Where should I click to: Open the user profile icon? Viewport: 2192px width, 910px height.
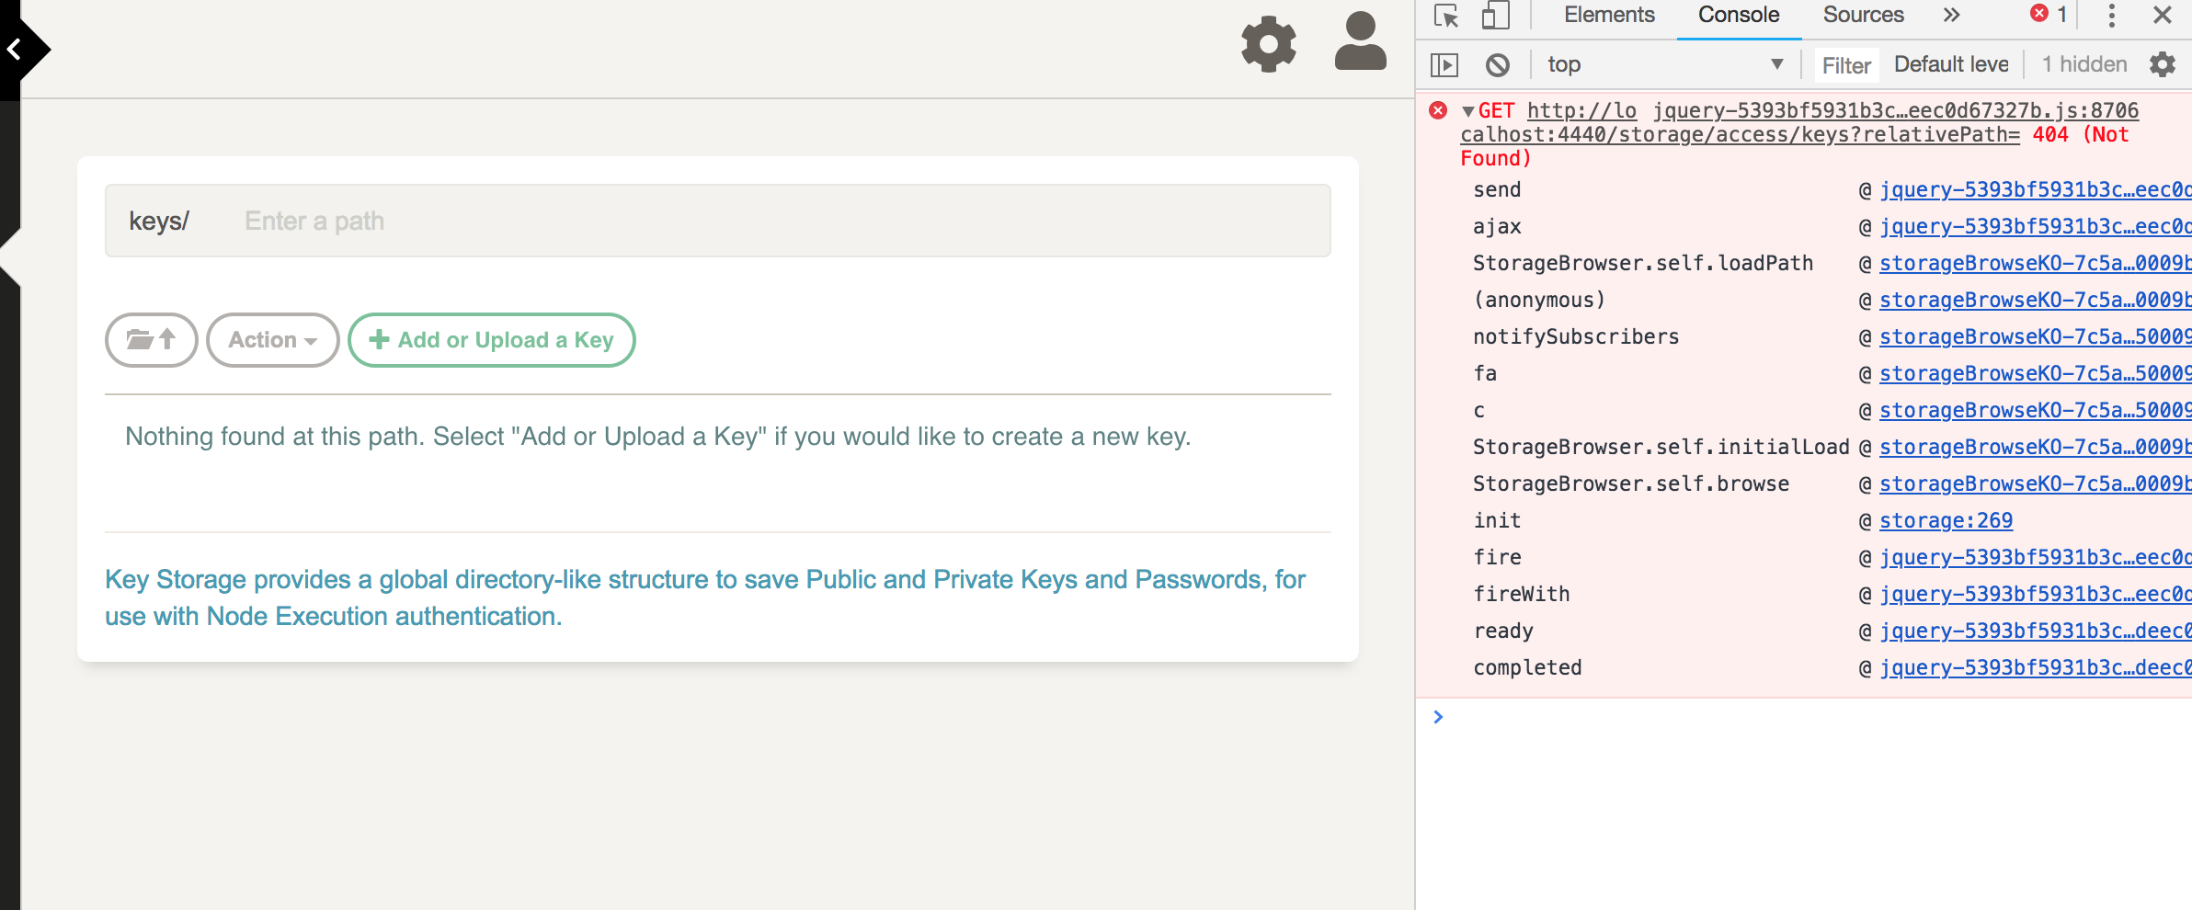click(1359, 42)
